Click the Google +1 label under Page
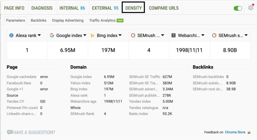The height and width of the screenshot is (140, 257). point(15,89)
